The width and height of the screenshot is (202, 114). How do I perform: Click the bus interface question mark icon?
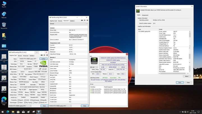(47, 74)
